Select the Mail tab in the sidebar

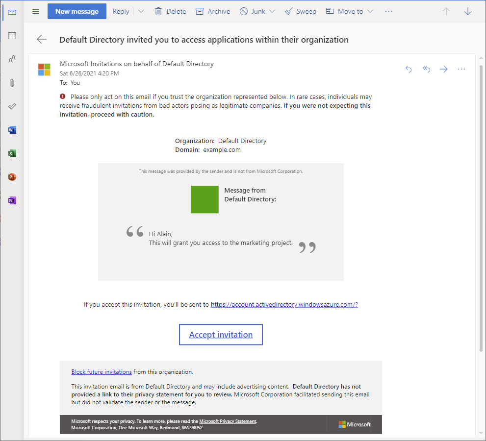click(x=12, y=12)
